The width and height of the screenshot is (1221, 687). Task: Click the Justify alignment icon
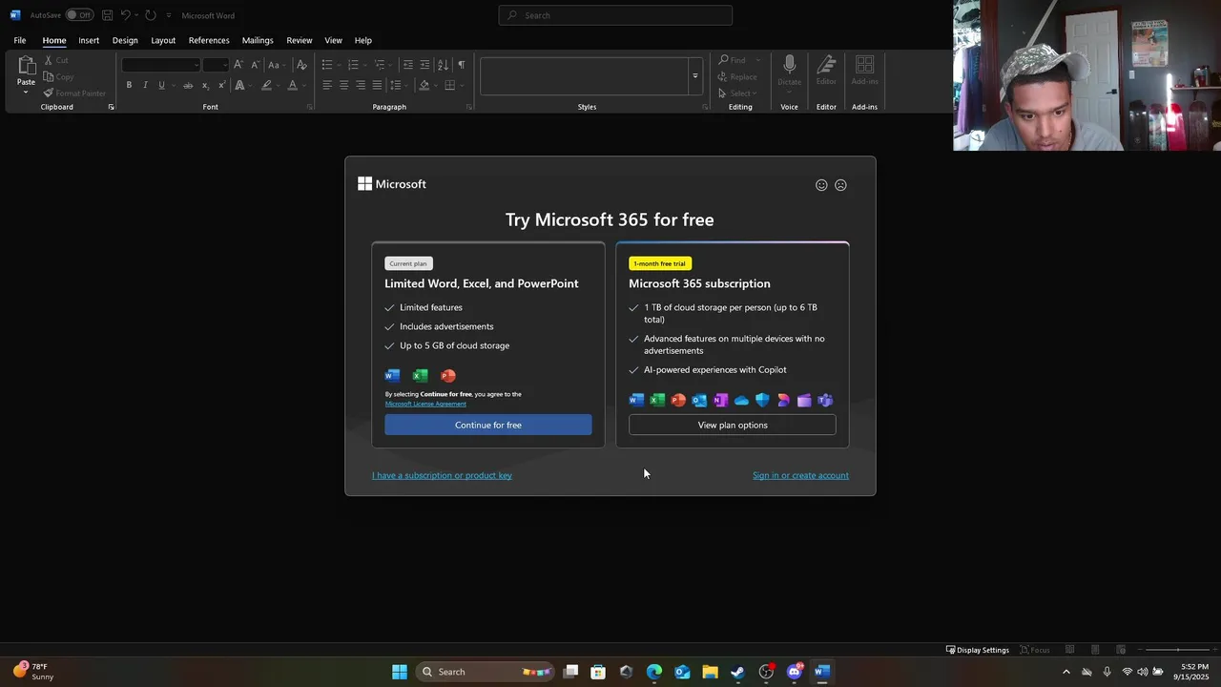click(x=377, y=85)
